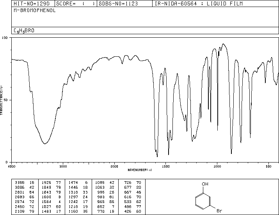The height and width of the screenshot is (215, 279).
Task: Click the 3000 wavenumber axis label
Action: point(63,166)
